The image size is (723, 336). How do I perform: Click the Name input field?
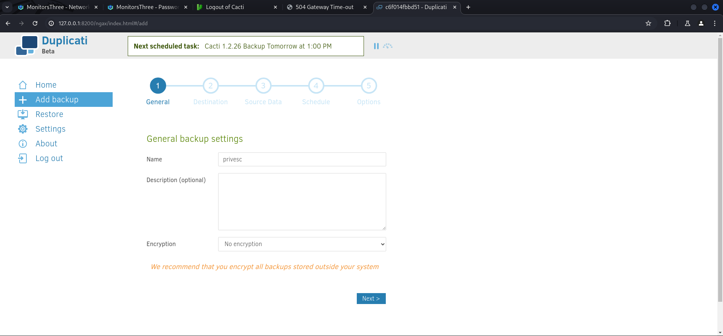[302, 160]
